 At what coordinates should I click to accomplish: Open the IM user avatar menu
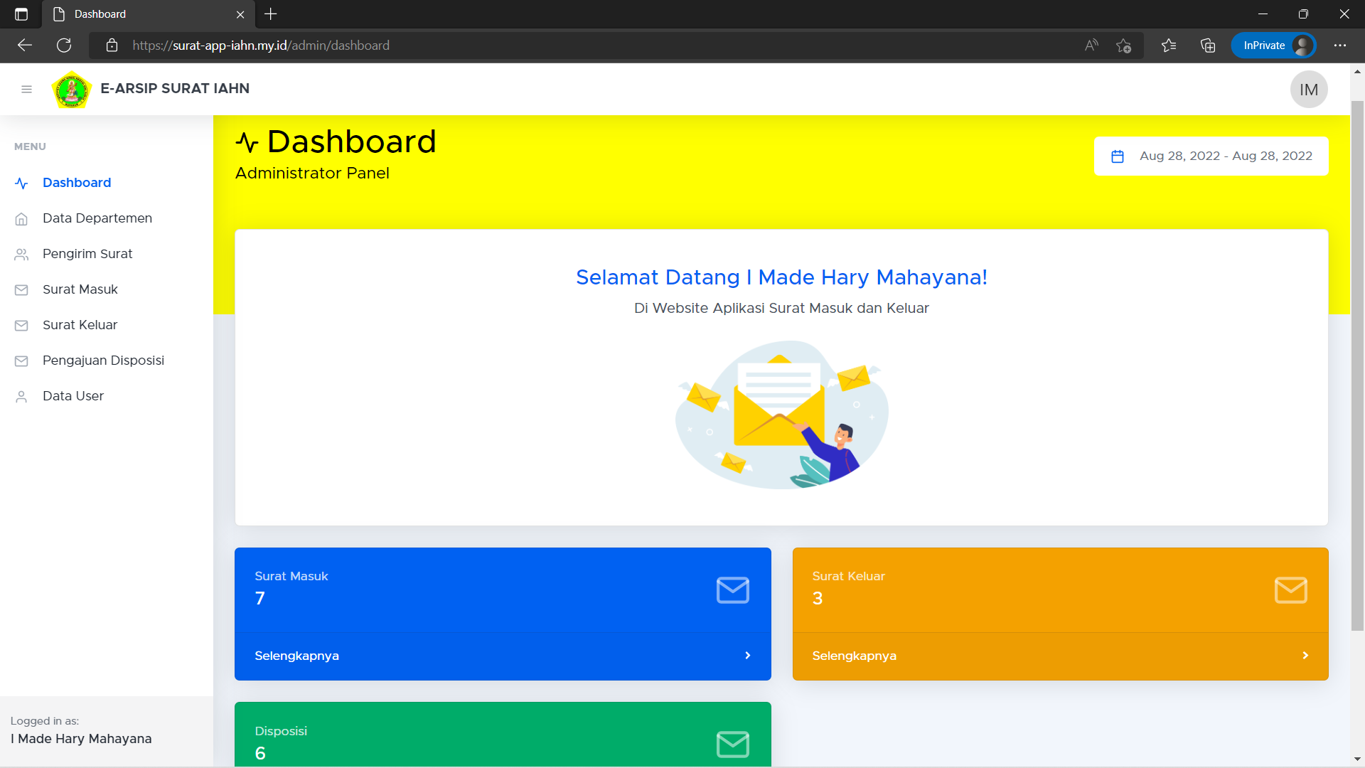click(1308, 90)
